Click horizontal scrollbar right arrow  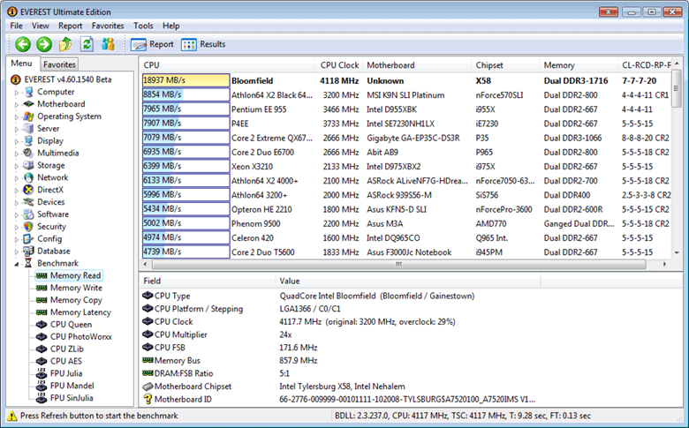[x=665, y=264]
